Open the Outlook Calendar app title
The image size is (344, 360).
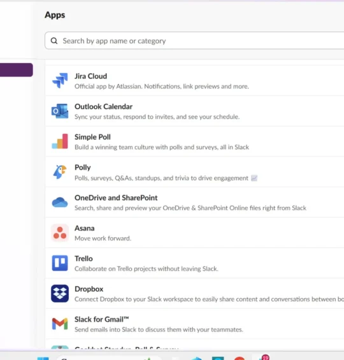[x=103, y=106]
